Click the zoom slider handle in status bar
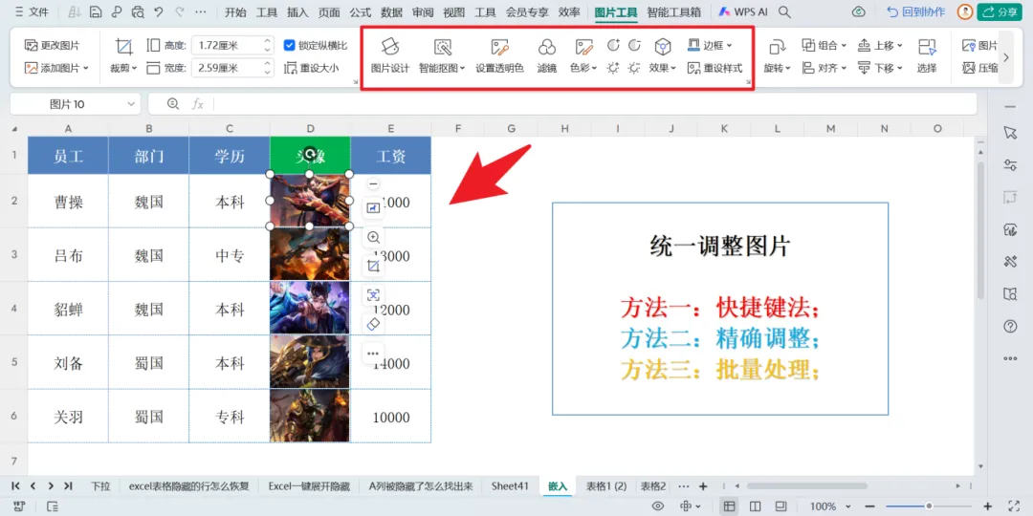 pyautogui.click(x=929, y=506)
